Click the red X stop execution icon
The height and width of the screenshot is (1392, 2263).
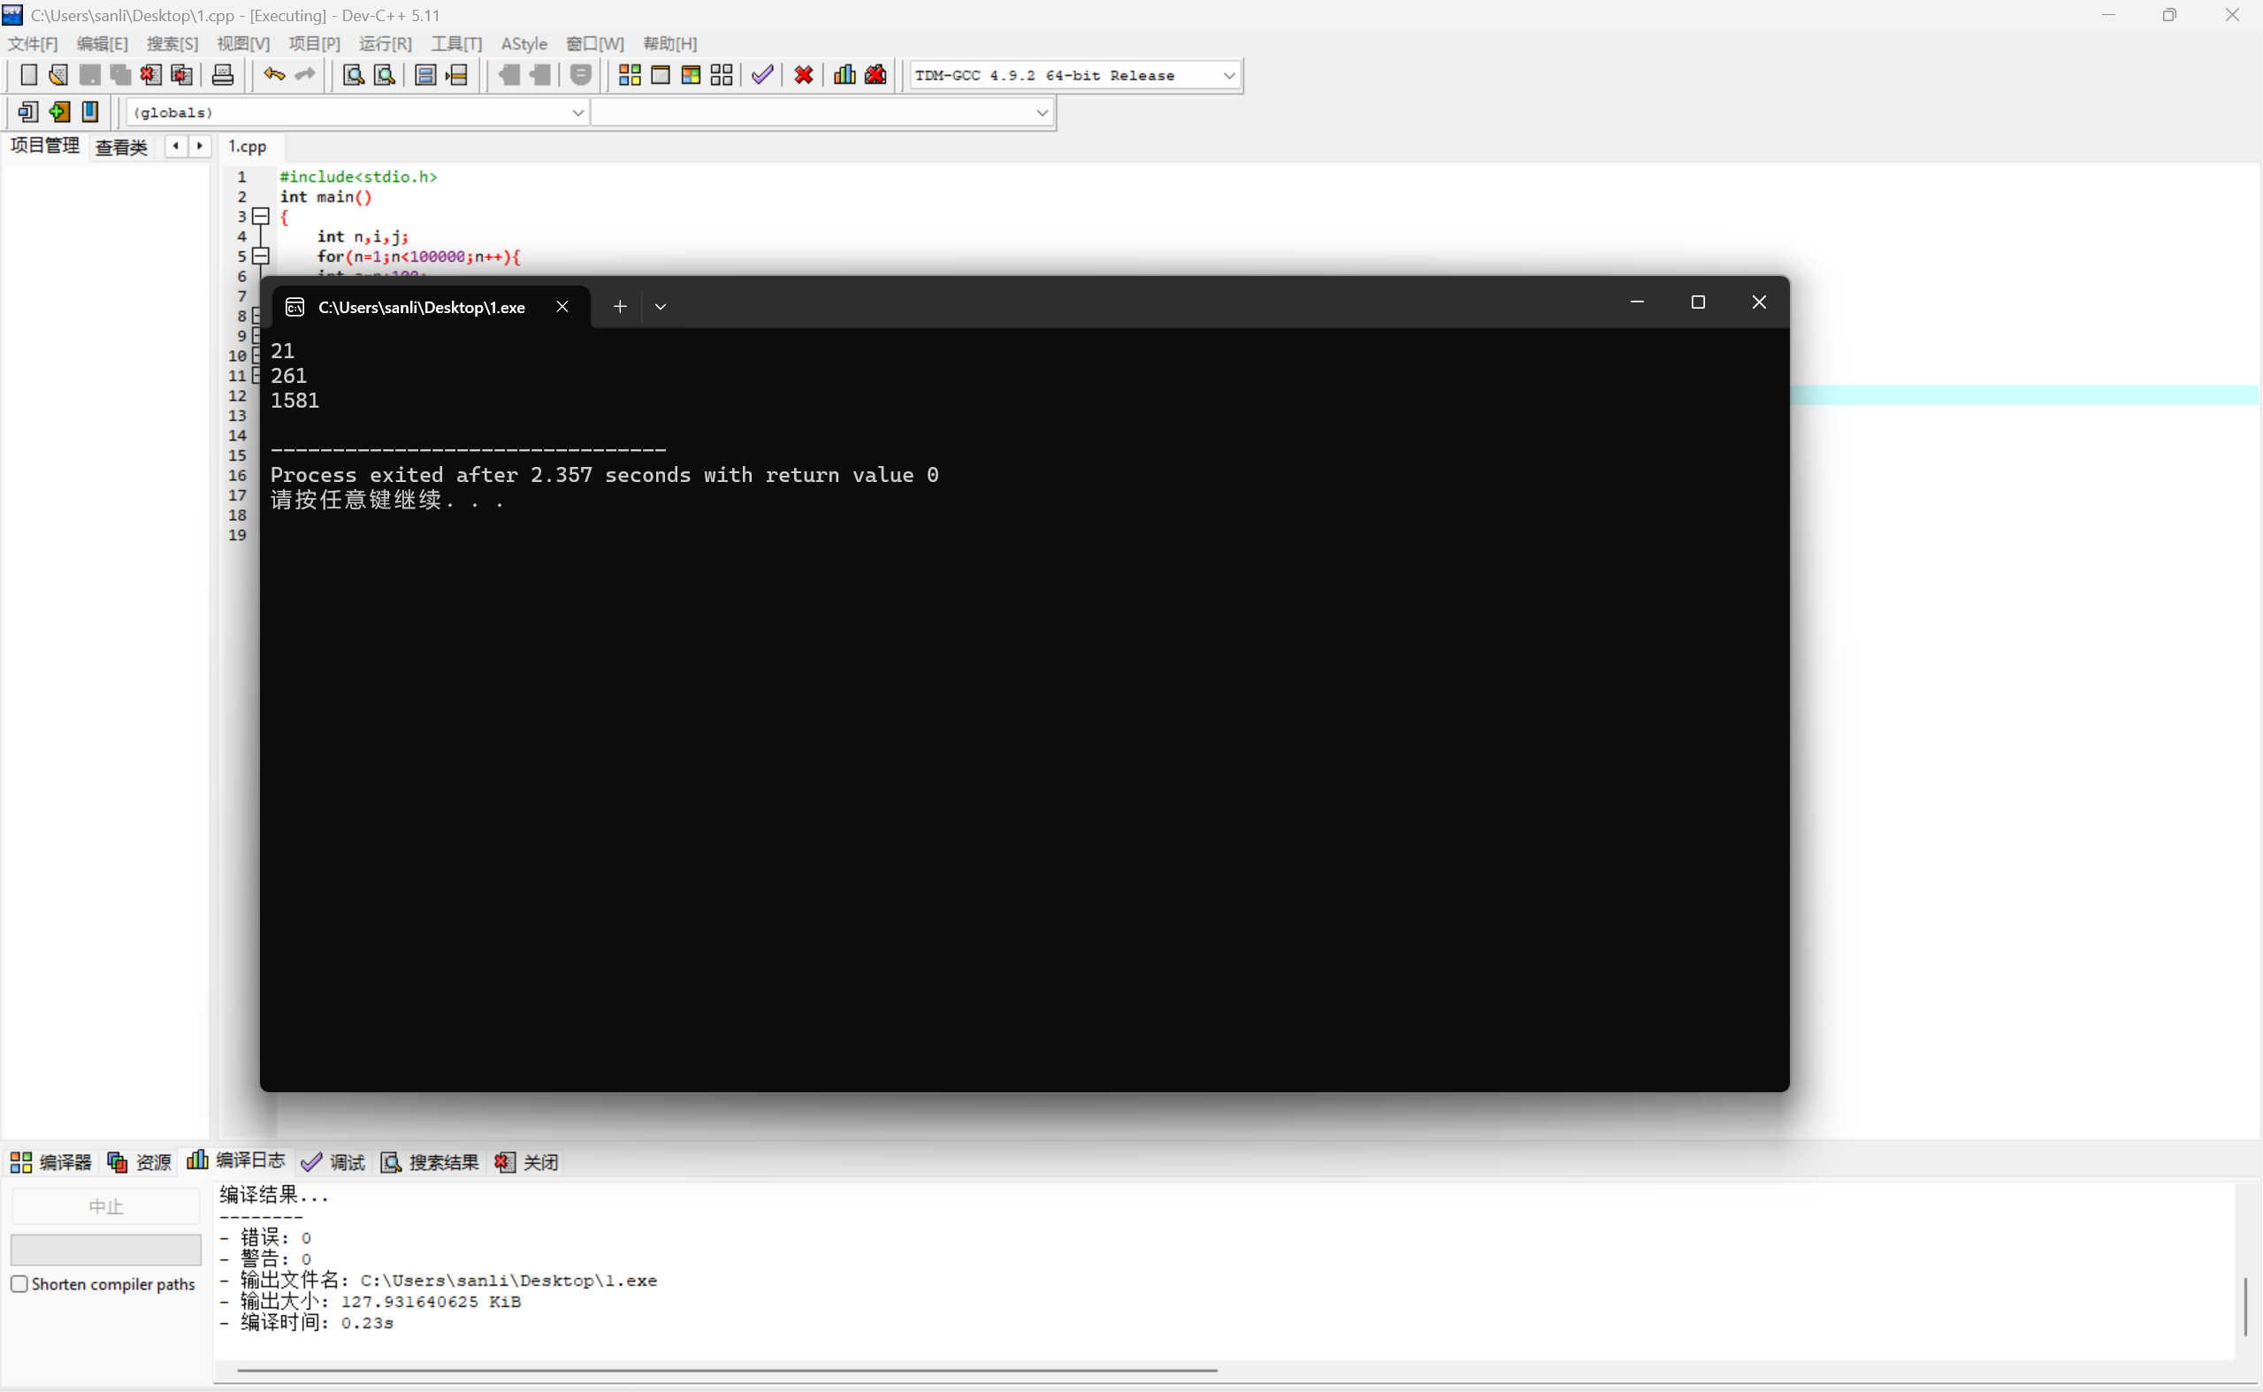[804, 75]
